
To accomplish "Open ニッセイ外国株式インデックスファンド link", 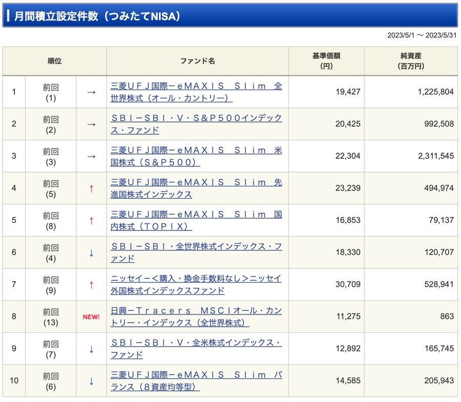I will [x=196, y=284].
